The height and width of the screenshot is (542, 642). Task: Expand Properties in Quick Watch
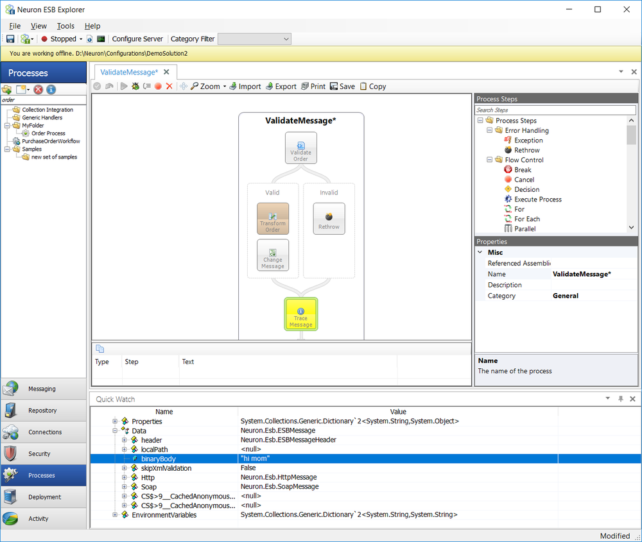[x=115, y=421]
